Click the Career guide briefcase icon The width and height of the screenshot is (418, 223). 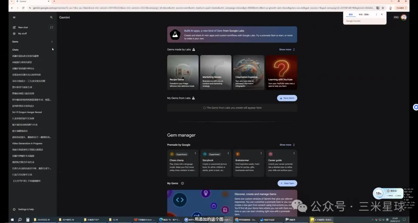271,154
